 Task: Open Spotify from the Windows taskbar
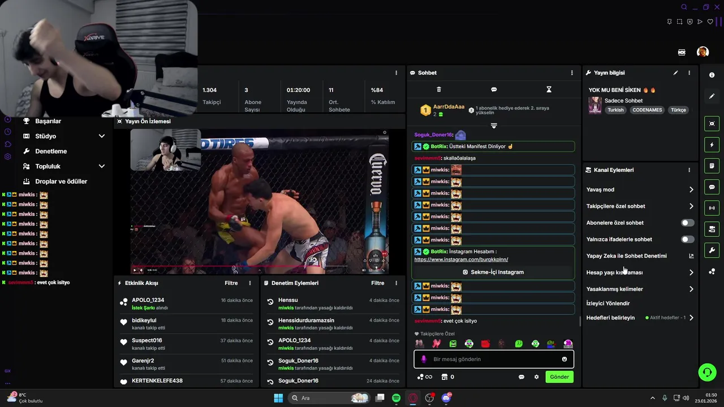click(397, 398)
